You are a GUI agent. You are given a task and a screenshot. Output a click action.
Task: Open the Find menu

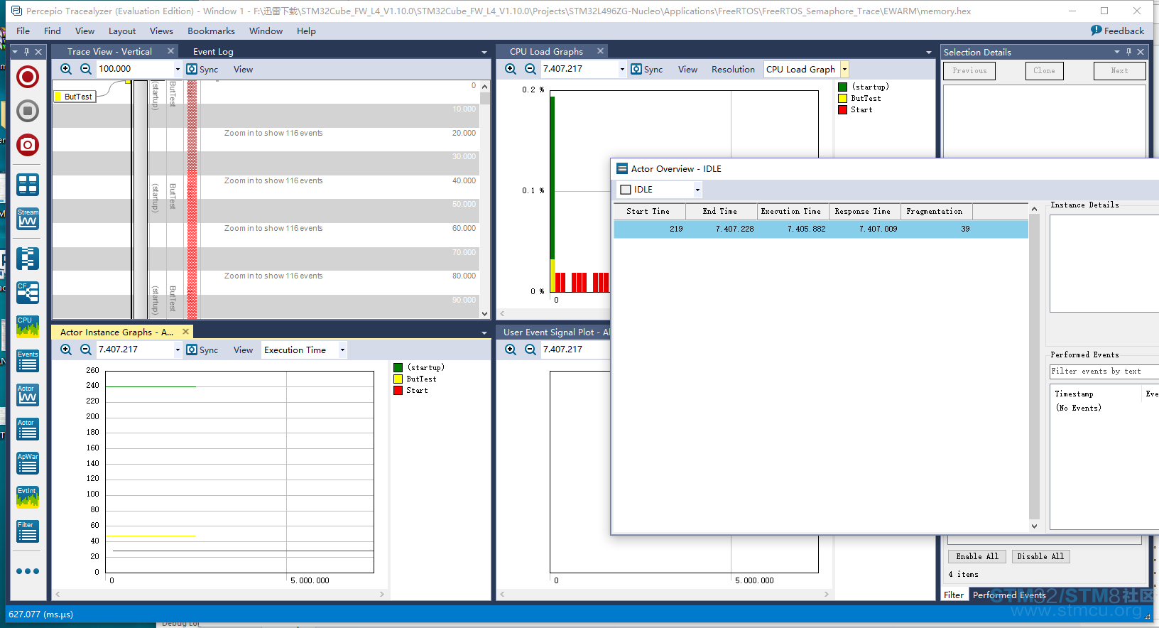[52, 31]
